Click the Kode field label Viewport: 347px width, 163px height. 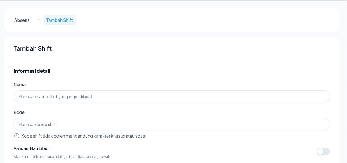pos(19,112)
